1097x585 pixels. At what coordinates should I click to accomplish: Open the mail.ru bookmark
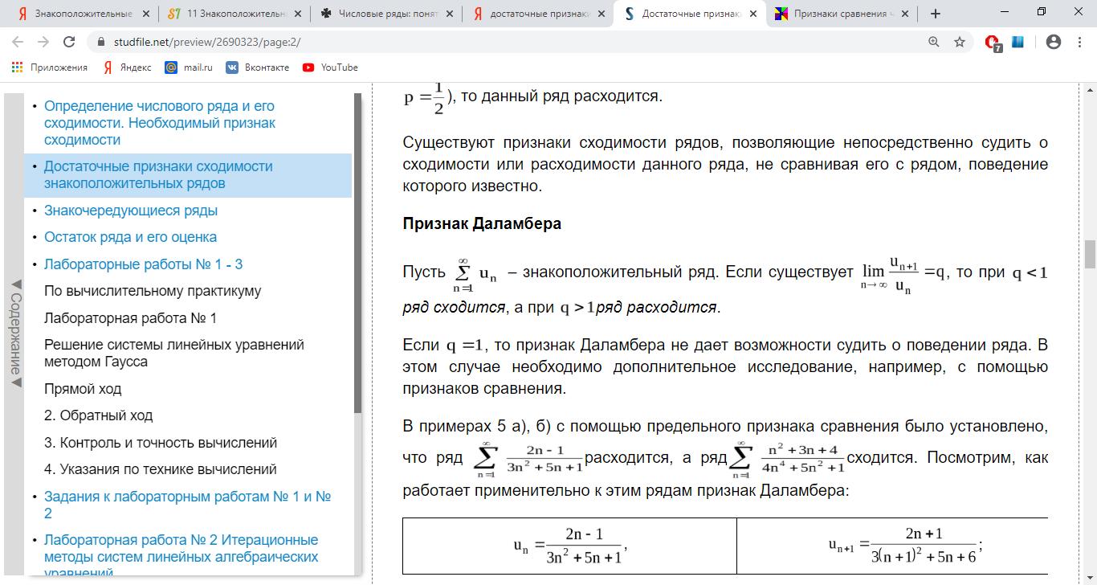tap(189, 67)
